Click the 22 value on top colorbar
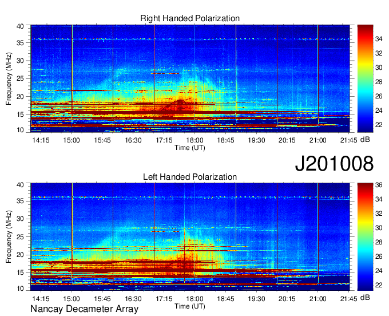 [379, 125]
